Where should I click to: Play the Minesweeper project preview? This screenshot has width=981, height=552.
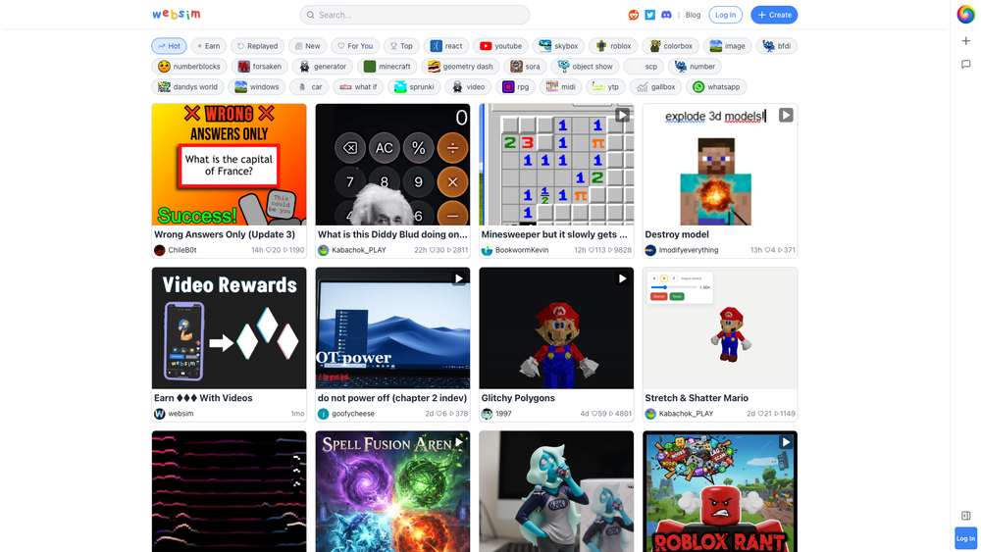point(622,115)
